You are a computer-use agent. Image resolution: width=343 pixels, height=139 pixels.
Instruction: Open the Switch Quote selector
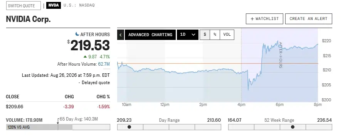pos(24,6)
